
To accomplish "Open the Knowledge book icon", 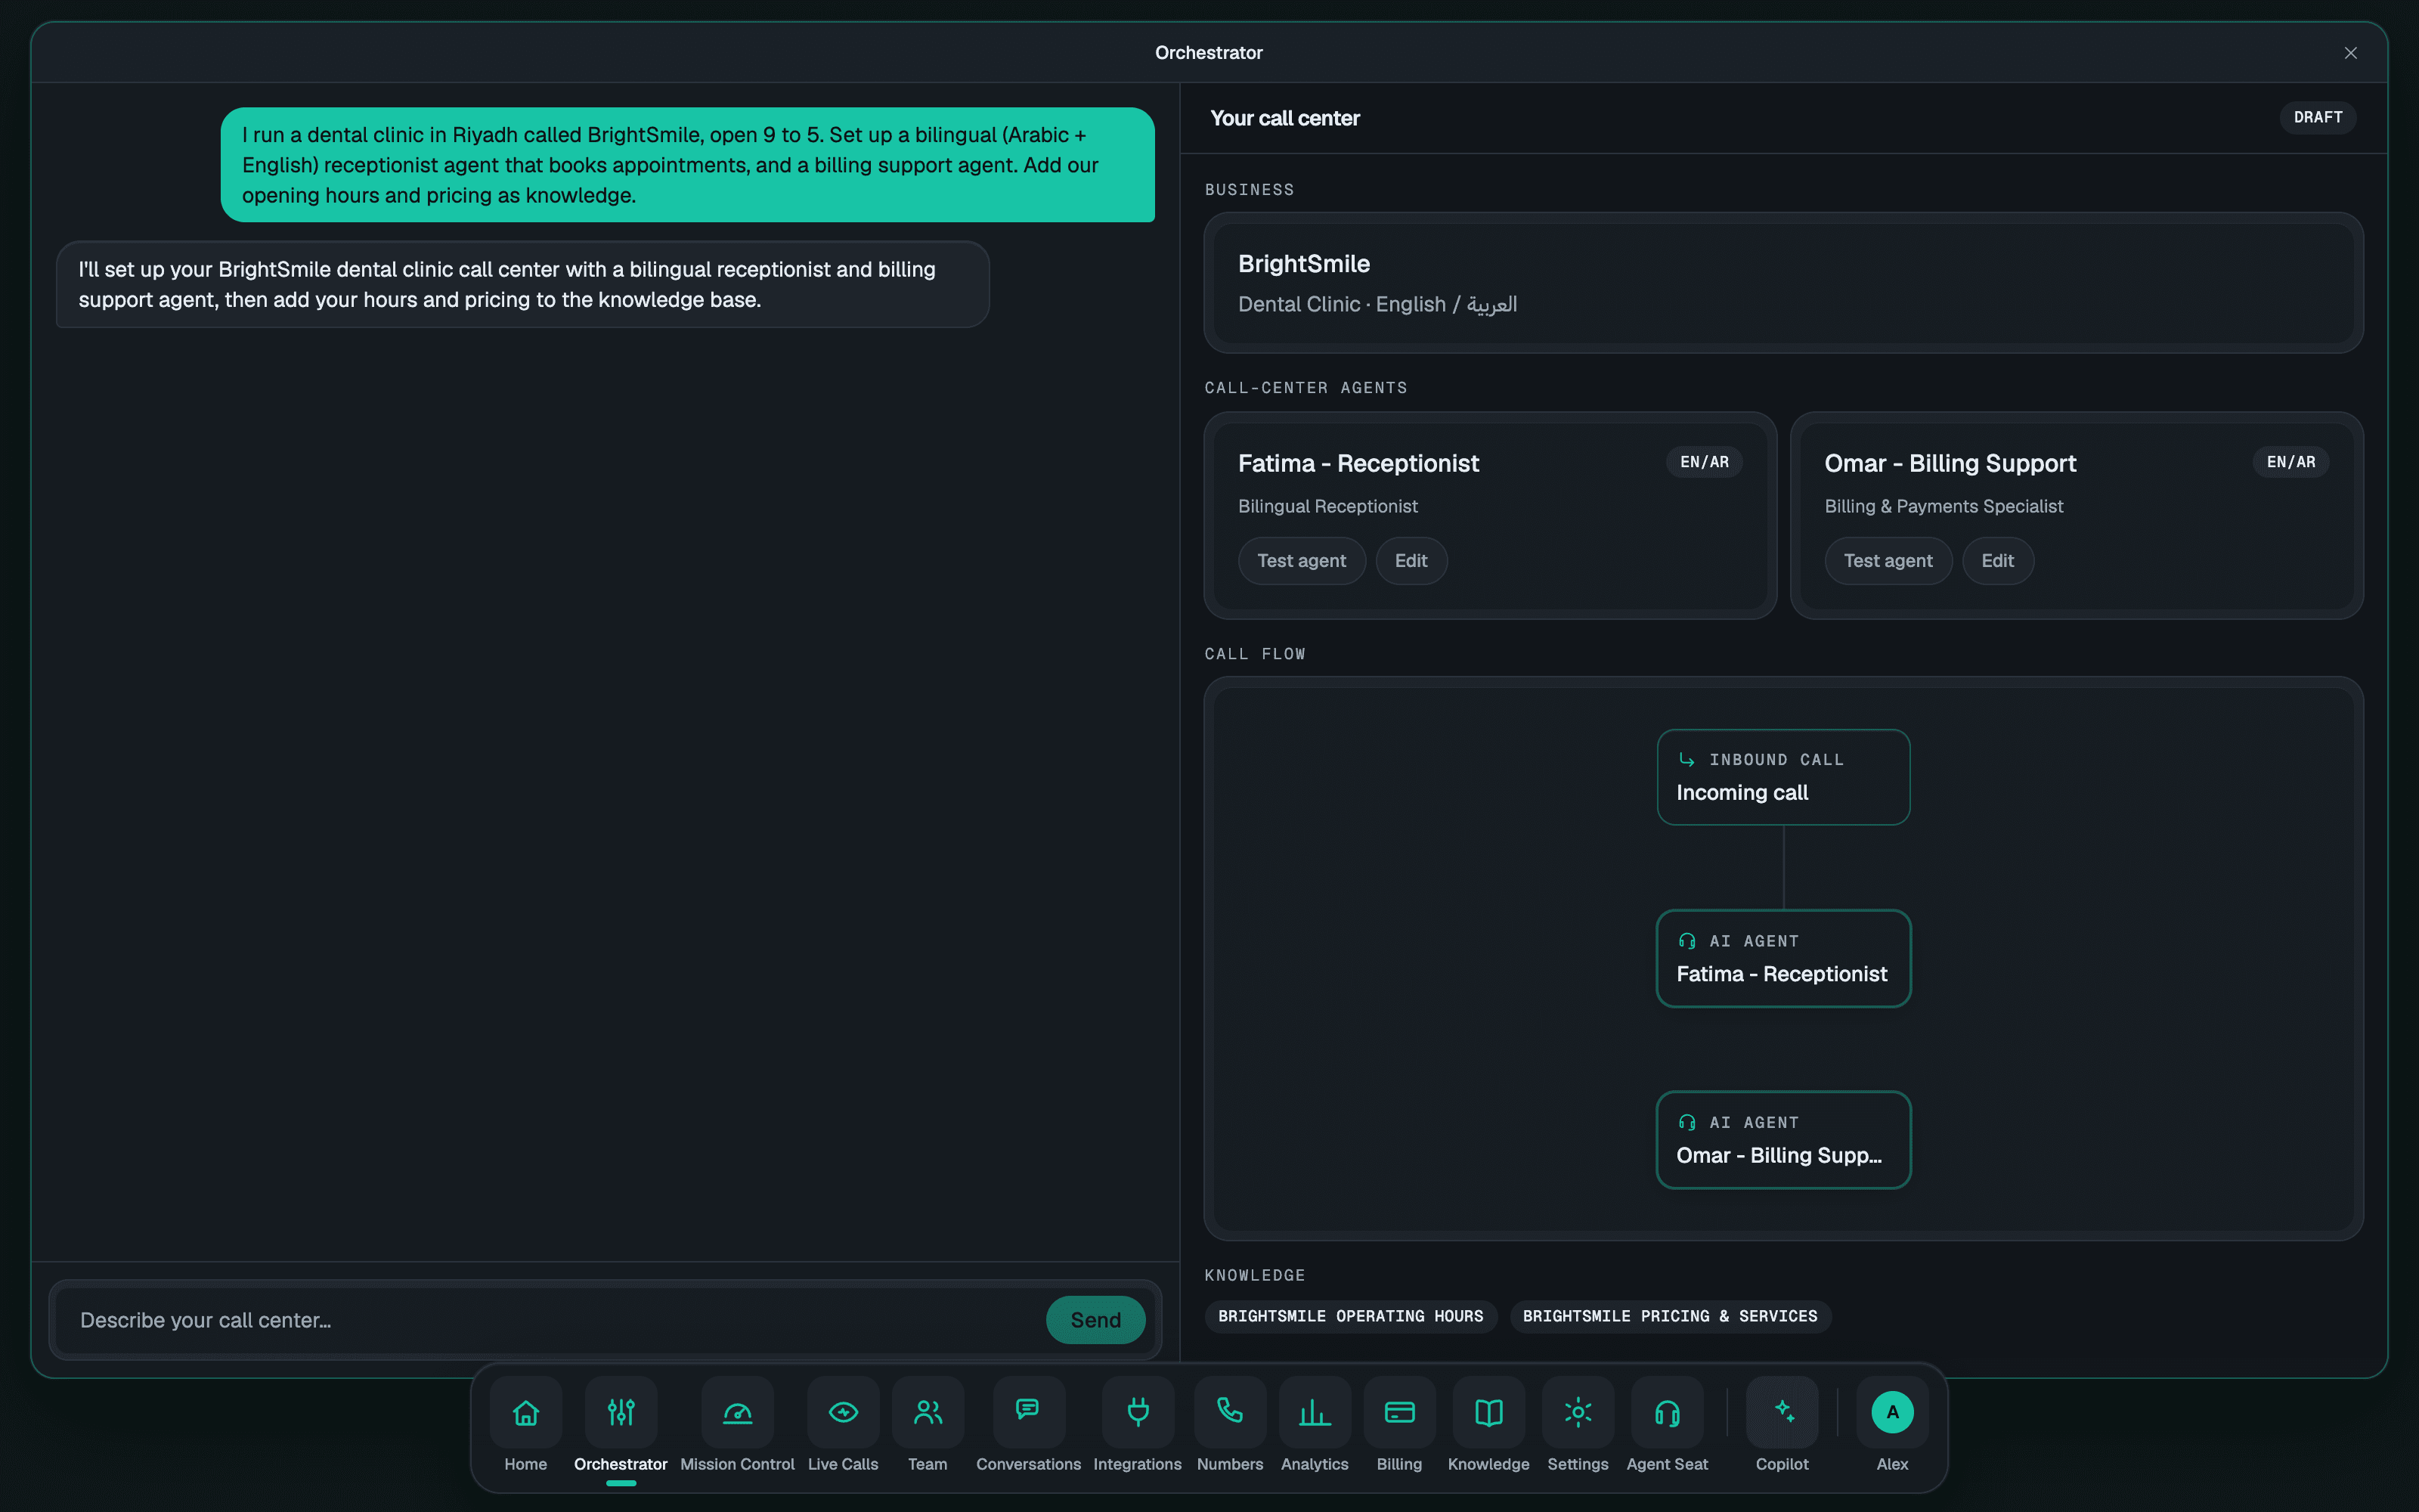I will tap(1488, 1412).
